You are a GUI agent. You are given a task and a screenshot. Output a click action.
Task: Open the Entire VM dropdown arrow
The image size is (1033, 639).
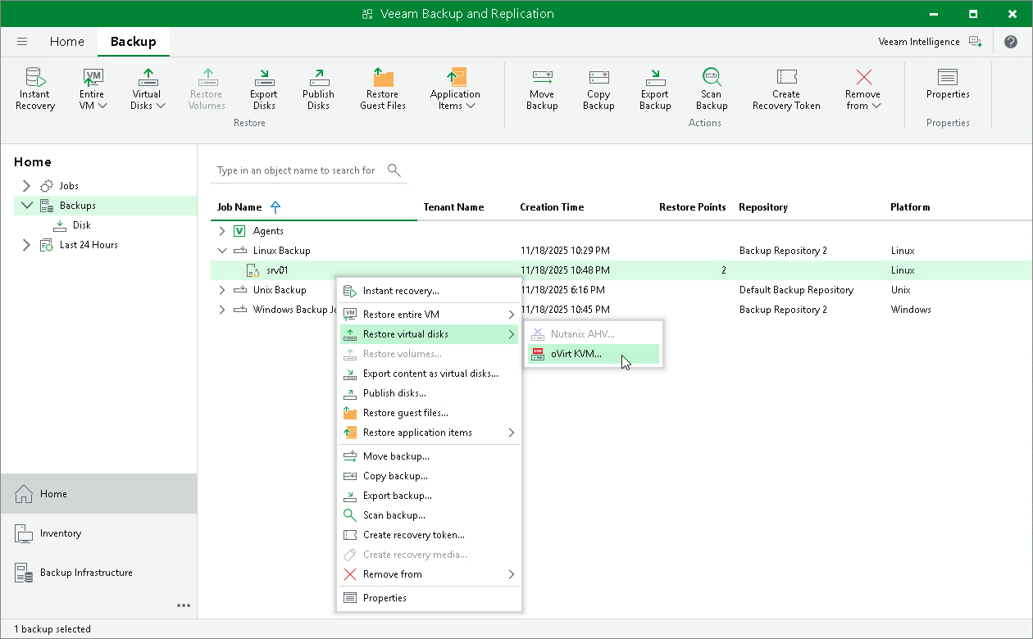tap(102, 105)
